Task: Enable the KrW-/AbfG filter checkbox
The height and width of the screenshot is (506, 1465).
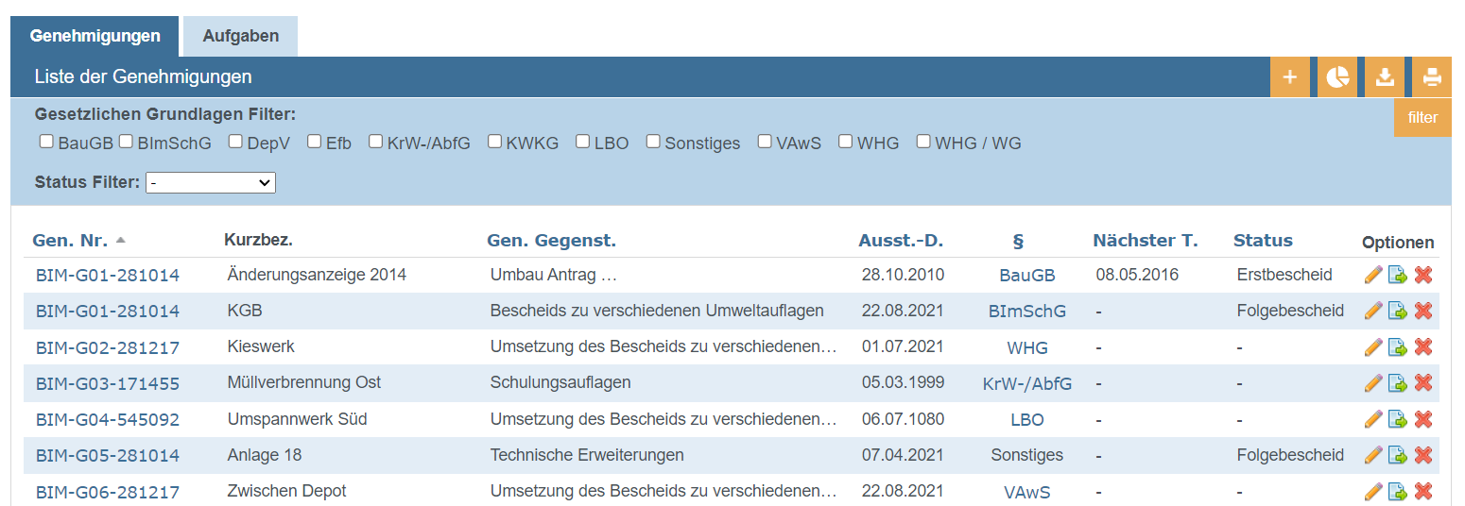Action: click(x=375, y=142)
